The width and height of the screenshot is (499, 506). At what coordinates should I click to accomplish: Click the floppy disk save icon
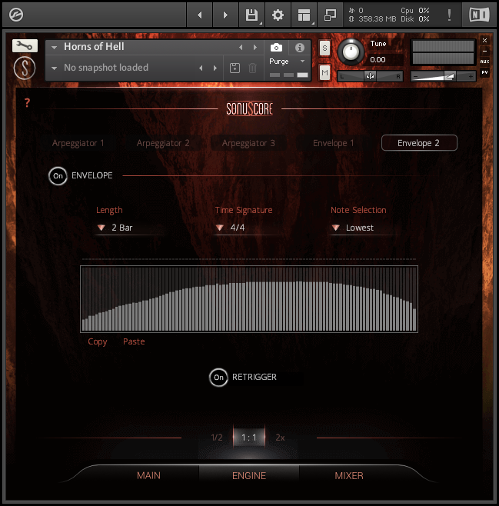[251, 15]
